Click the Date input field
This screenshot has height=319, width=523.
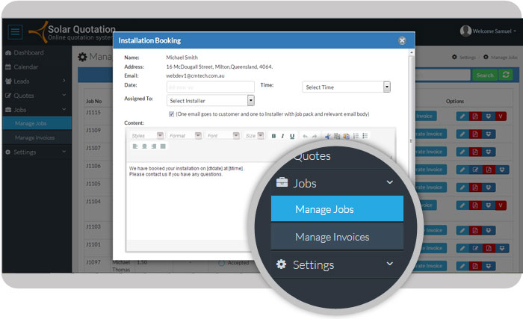211,87
